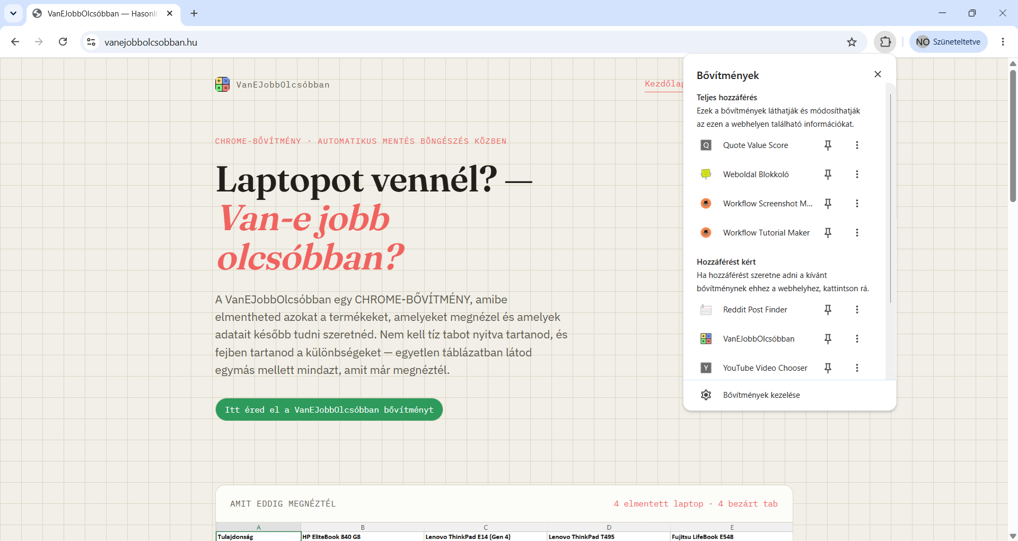Image resolution: width=1018 pixels, height=541 pixels.
Task: Pin the YouTube Video Chooser extension
Action: tap(828, 368)
